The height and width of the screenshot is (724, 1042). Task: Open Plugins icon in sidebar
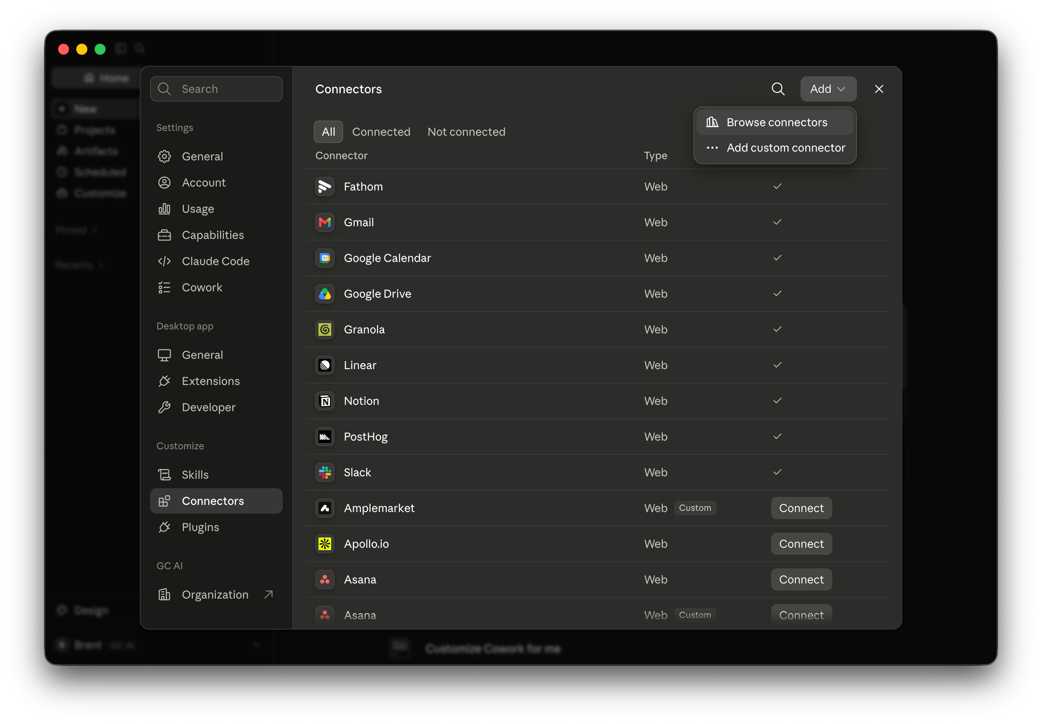click(x=164, y=528)
